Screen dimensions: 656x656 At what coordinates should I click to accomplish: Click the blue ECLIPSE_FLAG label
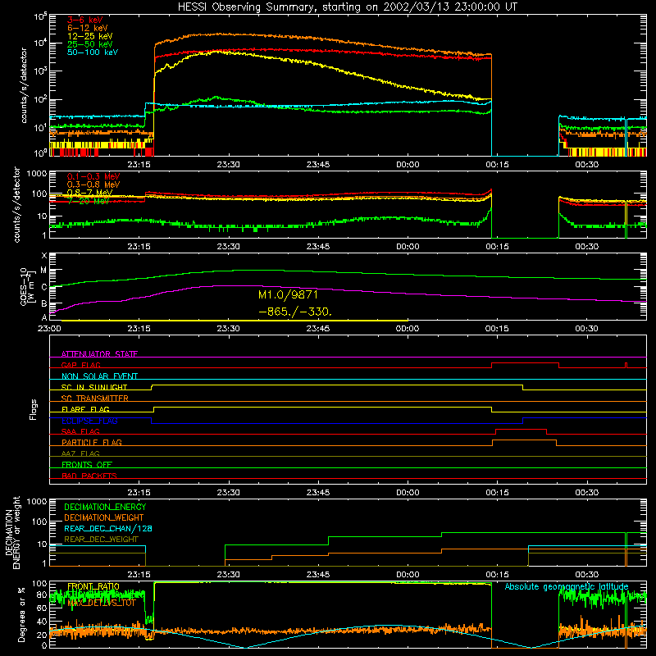[89, 421]
